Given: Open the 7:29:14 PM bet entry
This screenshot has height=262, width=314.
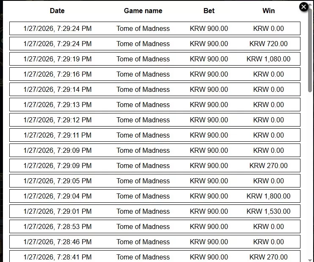Looking at the screenshot, I should pyautogui.click(x=155, y=89).
